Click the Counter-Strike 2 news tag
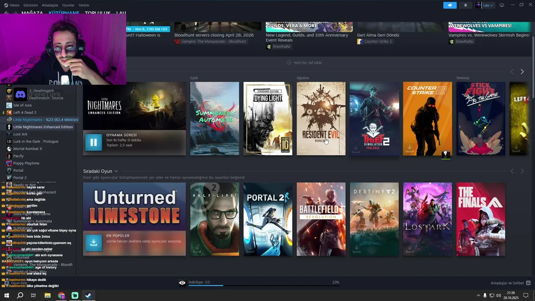The width and height of the screenshot is (535, 301). (x=374, y=41)
